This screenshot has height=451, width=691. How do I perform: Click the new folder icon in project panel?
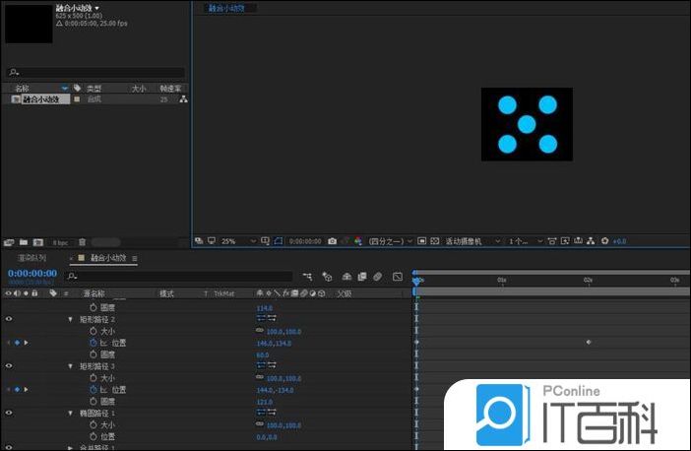click(24, 242)
